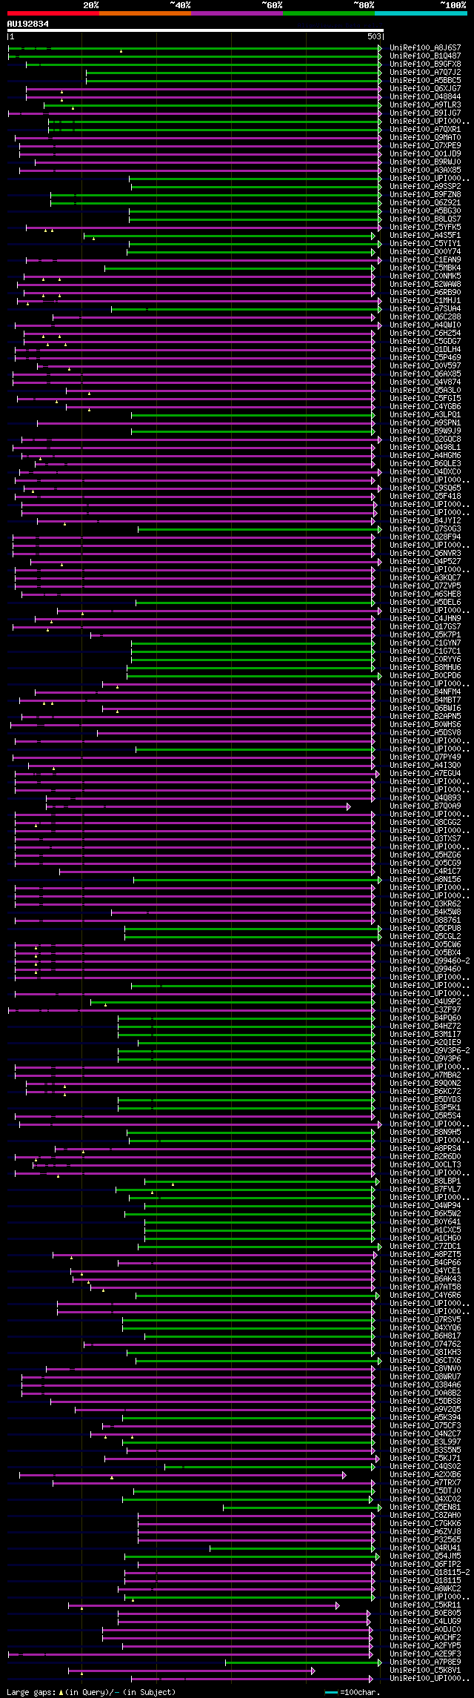Select the UniRef100_B0CPD6 label
Image resolution: width=474 pixels, height=1698 pixels.
[425, 675]
